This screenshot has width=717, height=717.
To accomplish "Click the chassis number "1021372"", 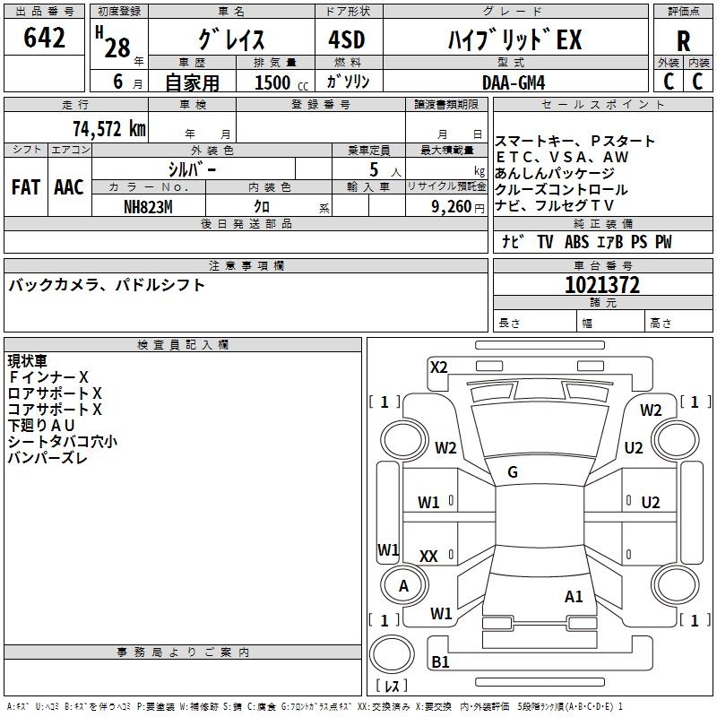I will coord(602,285).
